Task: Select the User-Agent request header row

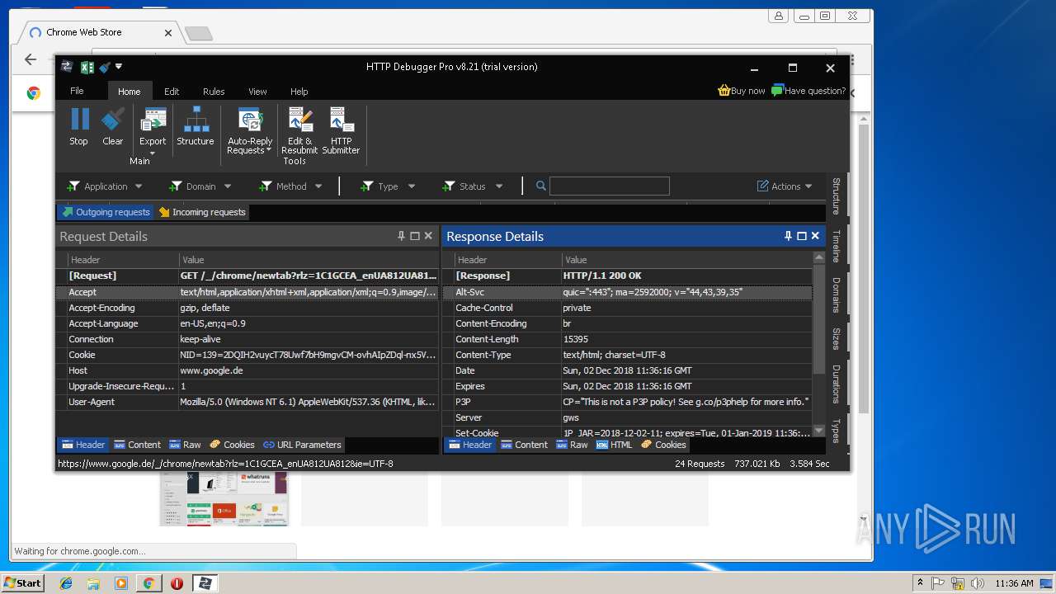Action: (247, 402)
